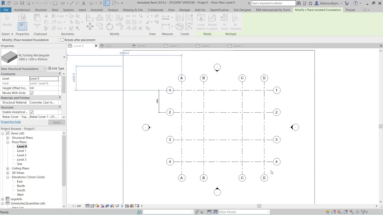
Task: Click the Rotate tool icon
Action: (x=110, y=27)
